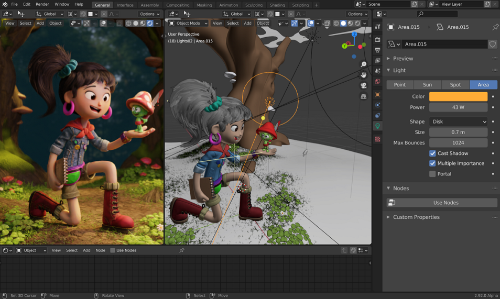The height and width of the screenshot is (299, 500).
Task: Click the Blender logo menu
Action: 5,4
